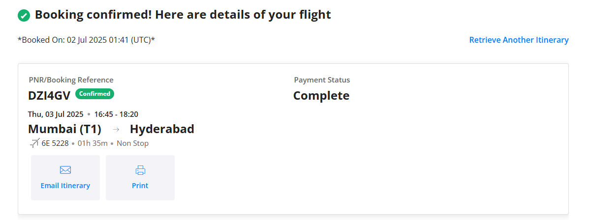This screenshot has width=591, height=220.
Task: Click the flight date Thu, 03 Jul 2025
Action: tap(56, 114)
